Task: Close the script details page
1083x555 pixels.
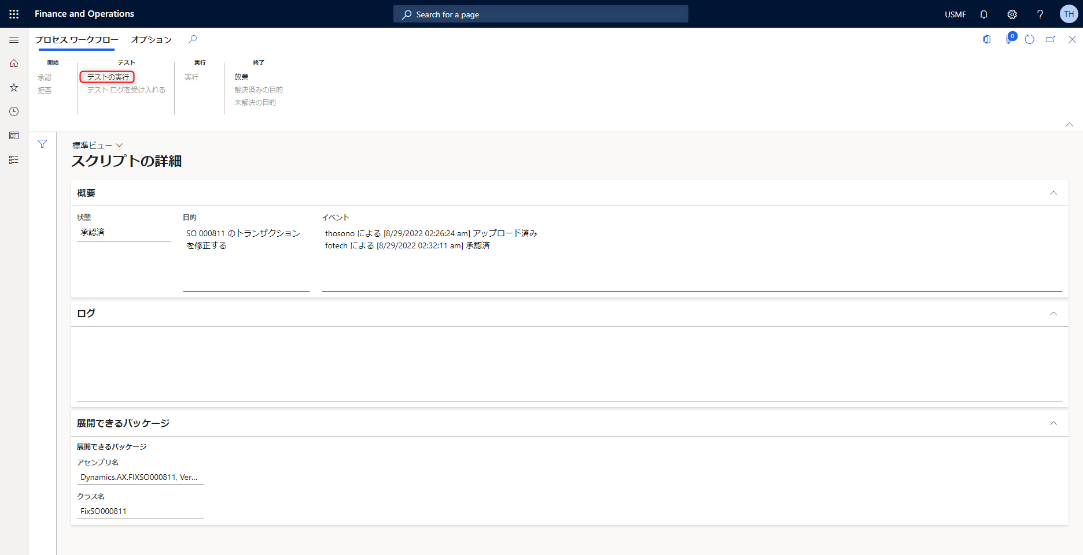Action: pyautogui.click(x=1072, y=39)
